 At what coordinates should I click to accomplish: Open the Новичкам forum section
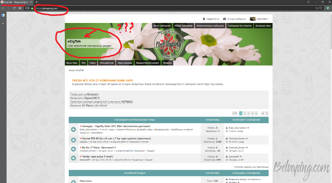pyautogui.click(x=86, y=181)
